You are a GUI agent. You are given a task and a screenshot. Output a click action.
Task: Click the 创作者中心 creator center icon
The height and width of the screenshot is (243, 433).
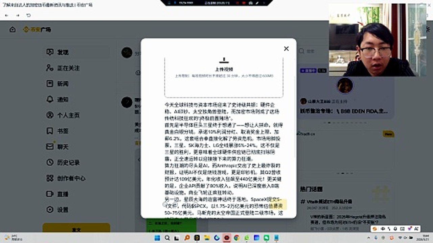(50, 178)
